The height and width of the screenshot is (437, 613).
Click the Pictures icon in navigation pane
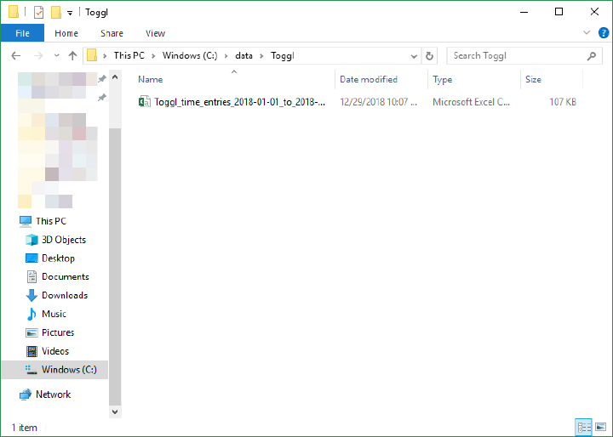[32, 332]
